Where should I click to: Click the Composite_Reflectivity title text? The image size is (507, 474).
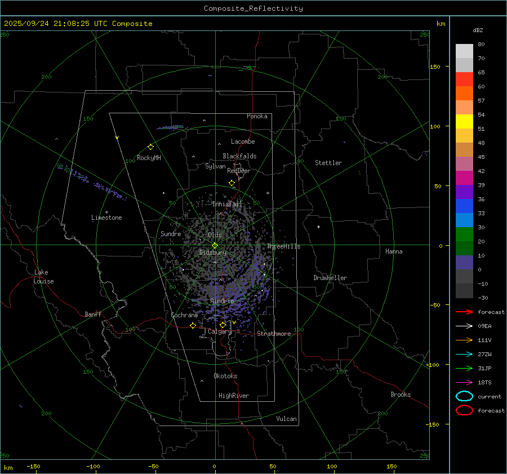[253, 8]
